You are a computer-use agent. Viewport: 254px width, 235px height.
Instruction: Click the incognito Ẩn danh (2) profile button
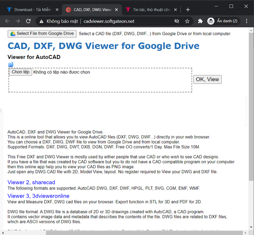(223, 21)
